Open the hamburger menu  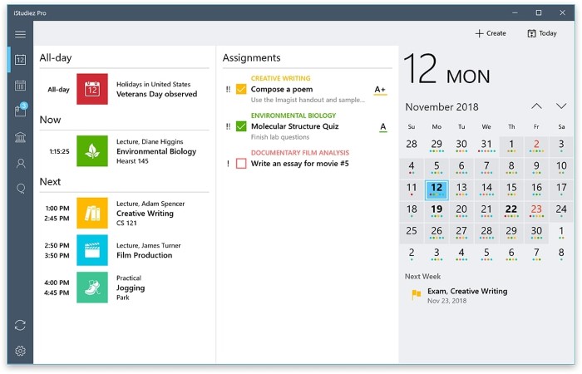(20, 34)
